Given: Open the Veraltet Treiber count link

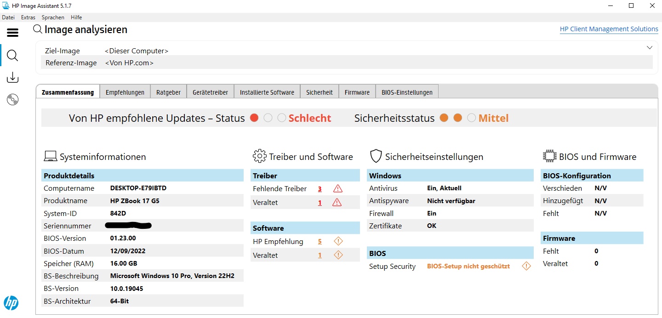Looking at the screenshot, I should (320, 203).
